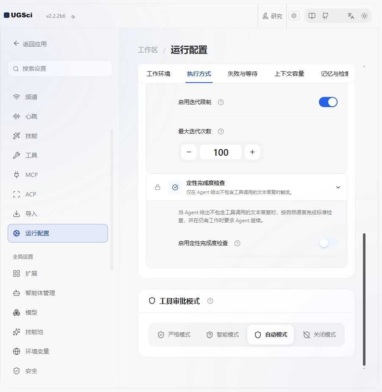Select 智能模式 approval mode
The width and height of the screenshot is (382, 392).
tap(223, 335)
